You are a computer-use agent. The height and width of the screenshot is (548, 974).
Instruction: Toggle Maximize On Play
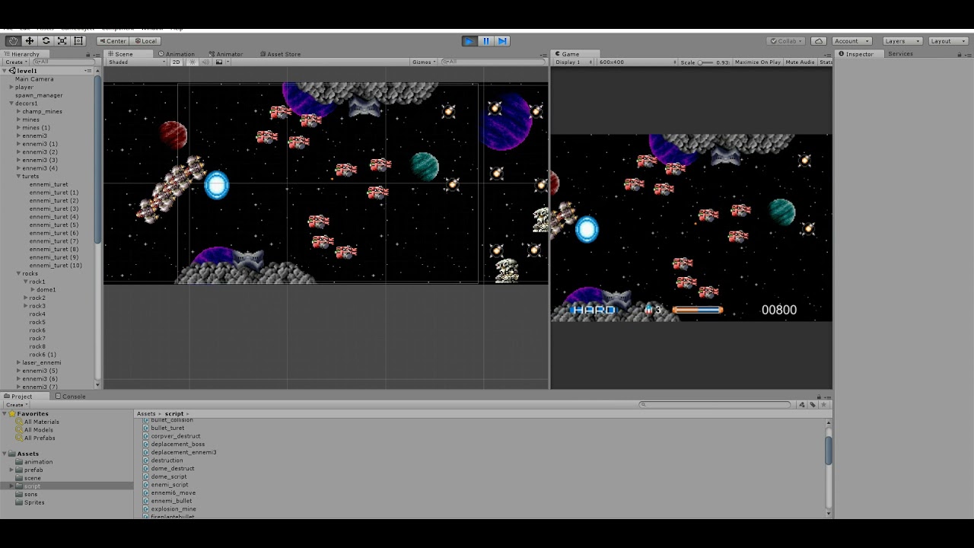point(757,62)
